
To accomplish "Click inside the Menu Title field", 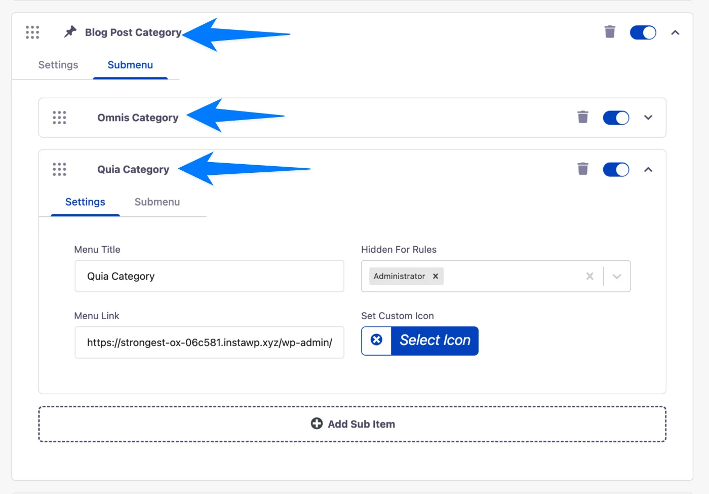I will click(209, 276).
